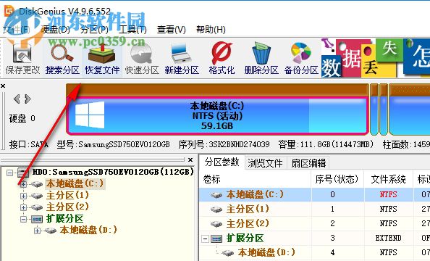Select 本地磁盘(D:) row in partition table
Image resolution: width=430 pixels, height=261 pixels.
315,252
